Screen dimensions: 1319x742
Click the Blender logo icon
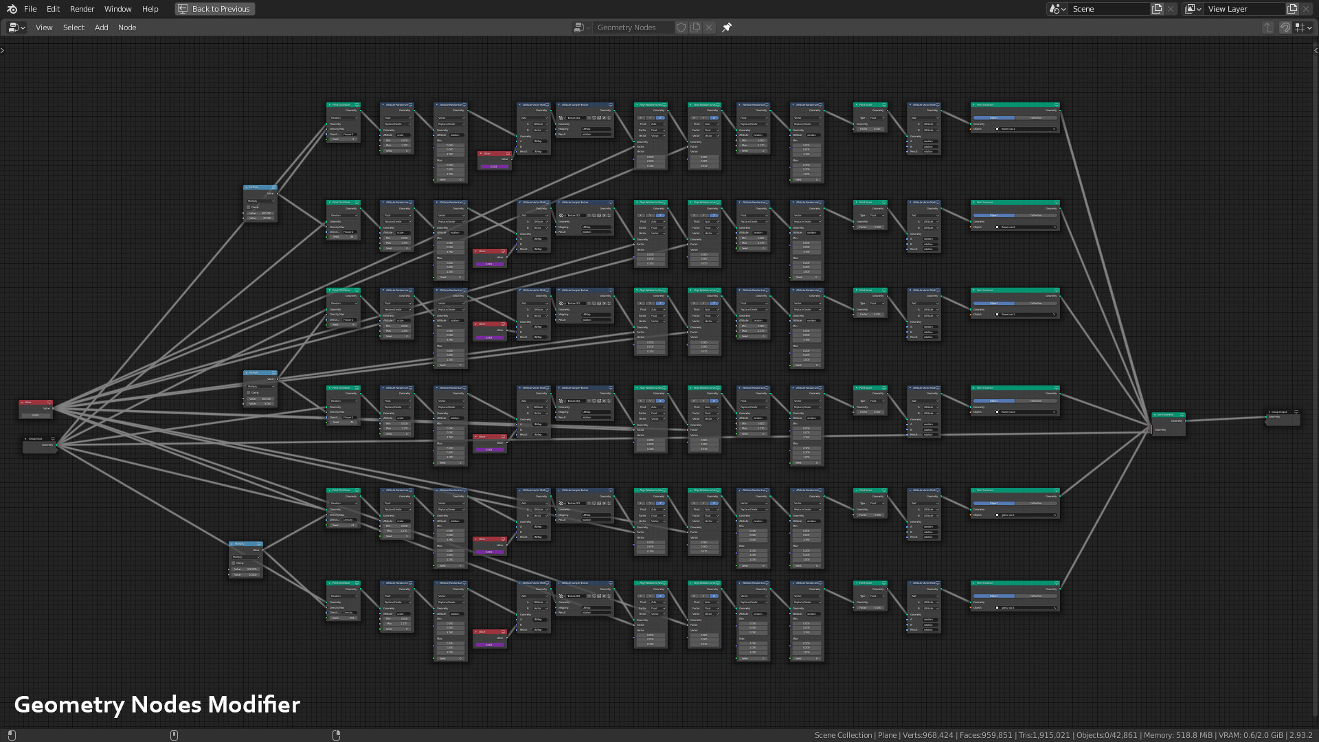(12, 9)
